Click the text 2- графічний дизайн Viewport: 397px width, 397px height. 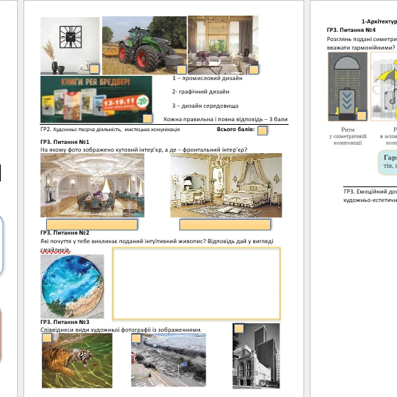point(201,91)
